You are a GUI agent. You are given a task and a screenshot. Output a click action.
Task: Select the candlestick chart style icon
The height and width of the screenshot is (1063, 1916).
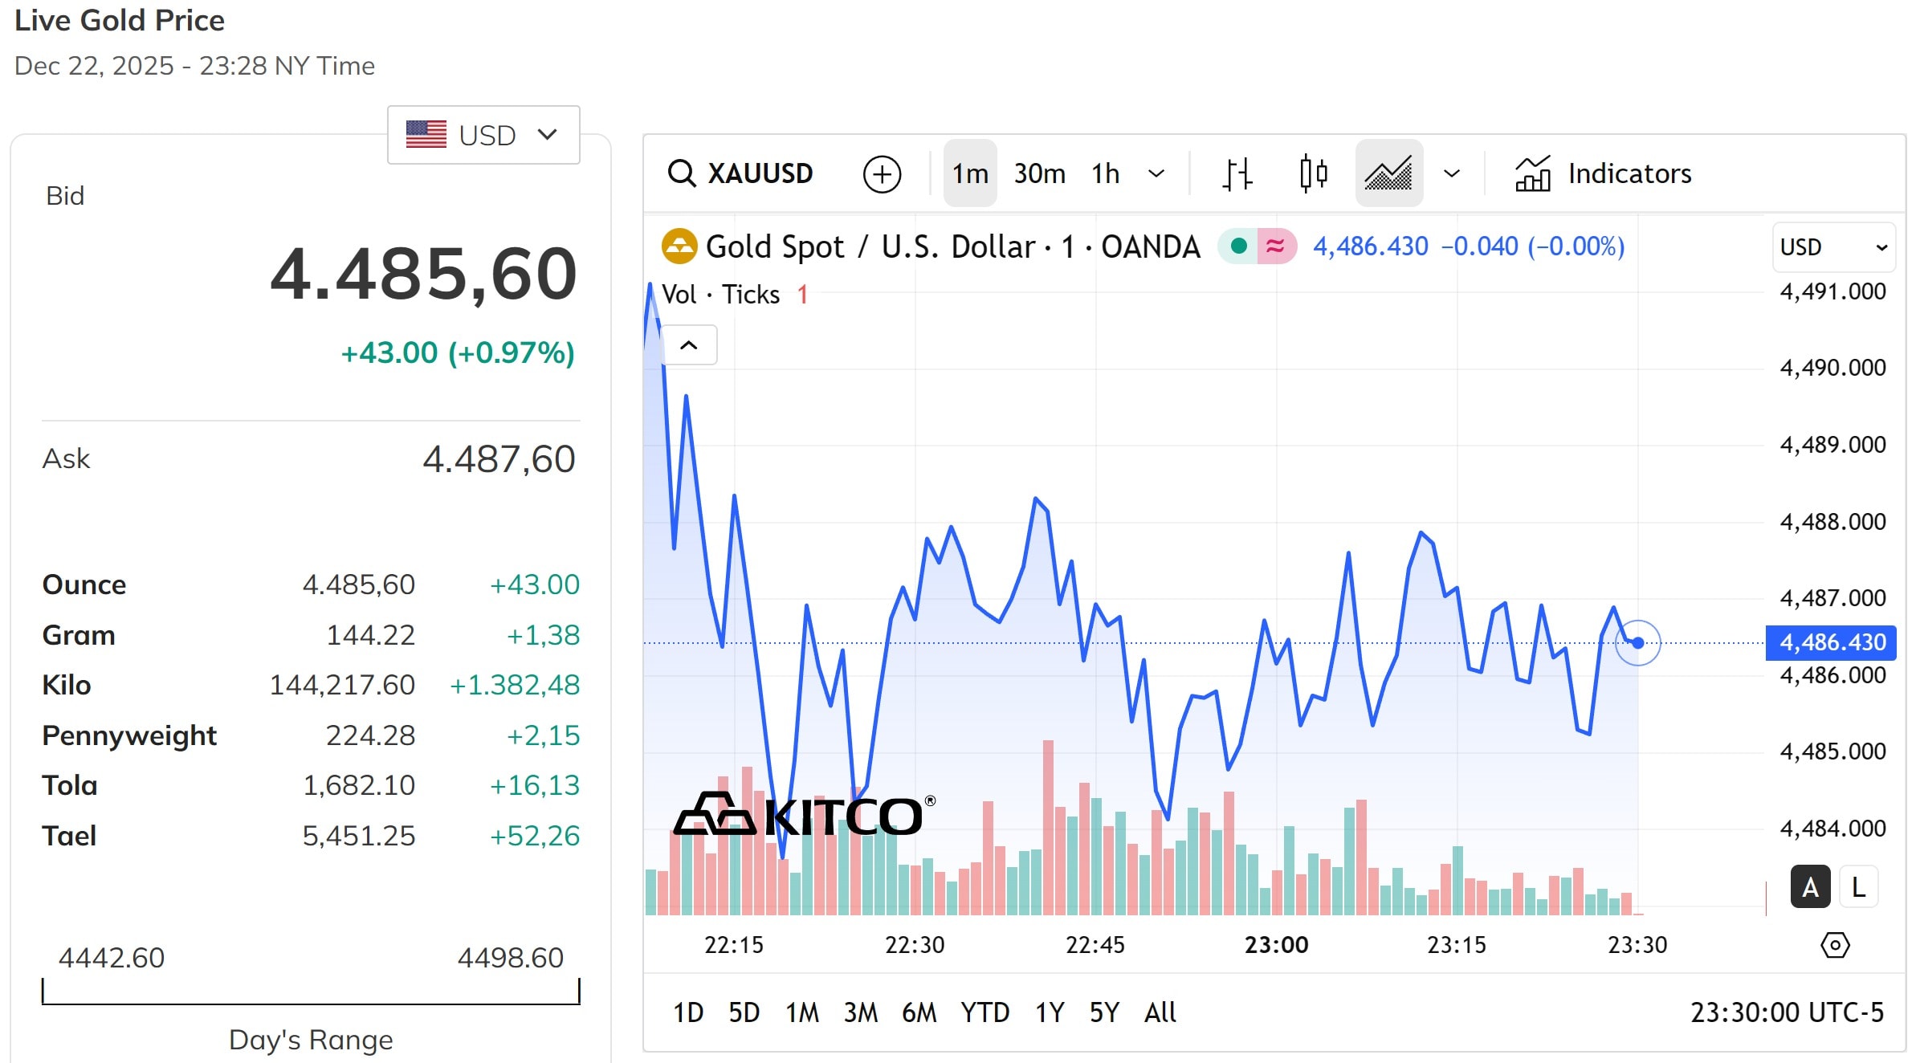(x=1313, y=173)
